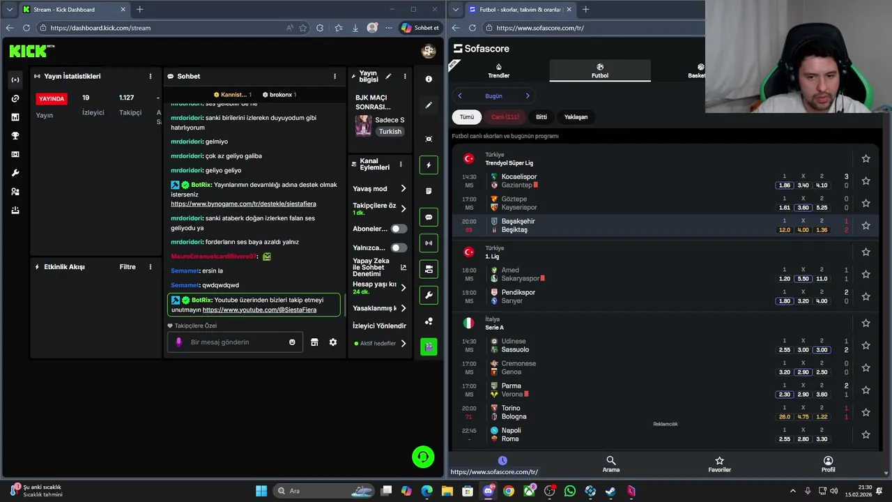Click the green clapperboard clip button
This screenshot has width=892, height=502.
pyautogui.click(x=429, y=347)
